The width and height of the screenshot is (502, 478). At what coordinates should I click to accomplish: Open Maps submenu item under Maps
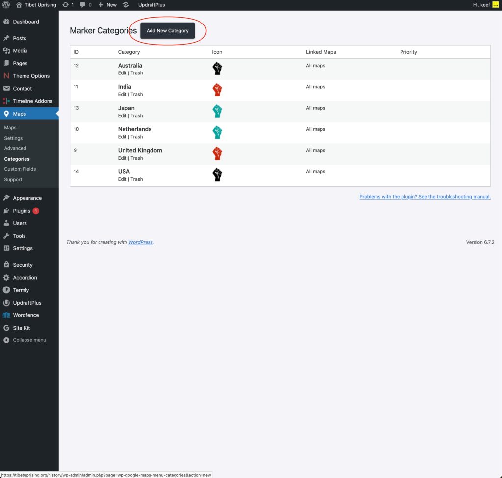(x=10, y=127)
